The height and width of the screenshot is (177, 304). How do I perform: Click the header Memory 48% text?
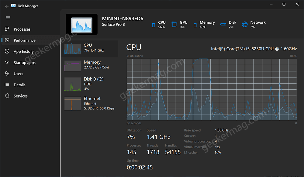pos(207,25)
